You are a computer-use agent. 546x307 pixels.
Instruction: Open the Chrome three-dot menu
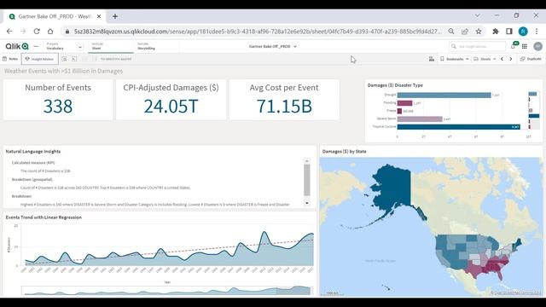(537, 32)
